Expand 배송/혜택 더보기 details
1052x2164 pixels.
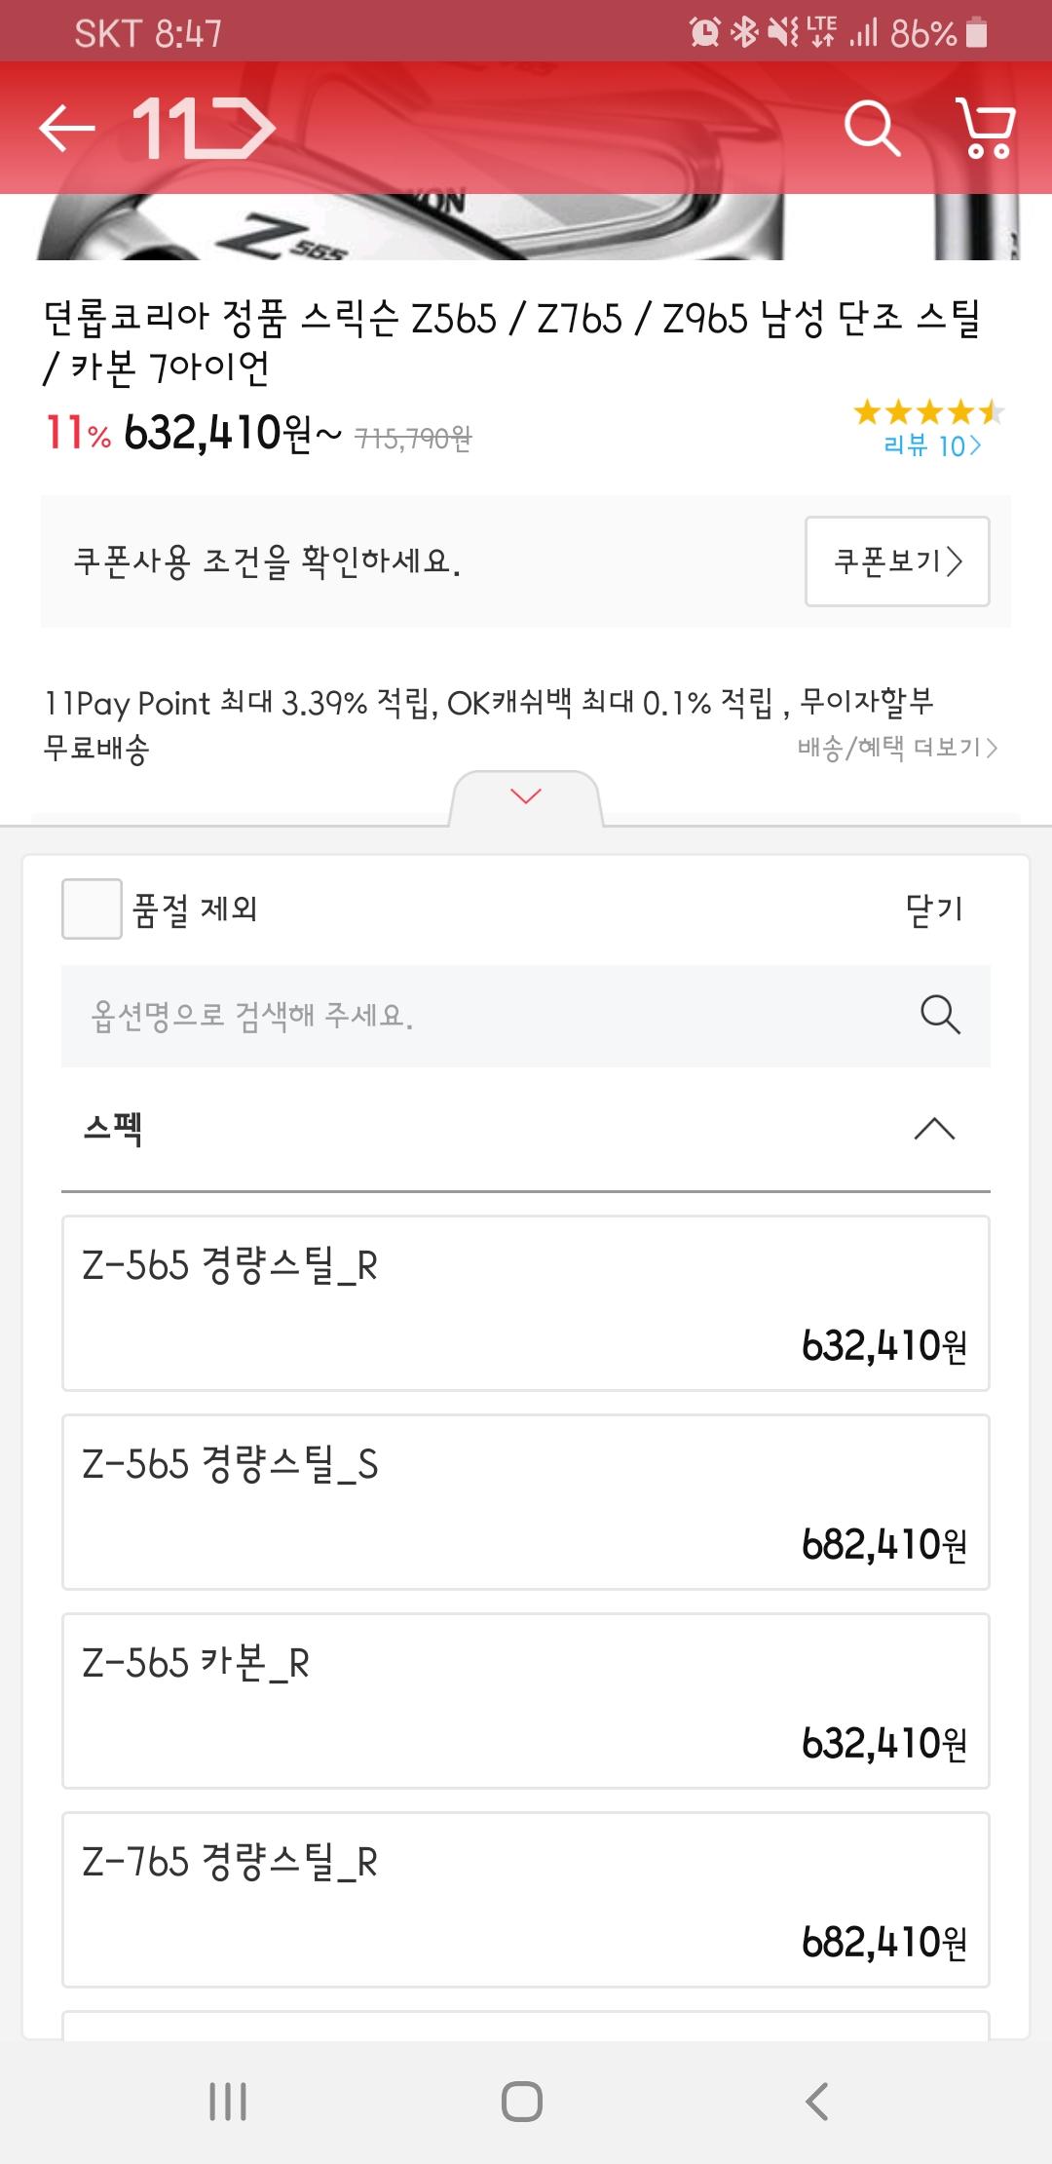tap(897, 748)
